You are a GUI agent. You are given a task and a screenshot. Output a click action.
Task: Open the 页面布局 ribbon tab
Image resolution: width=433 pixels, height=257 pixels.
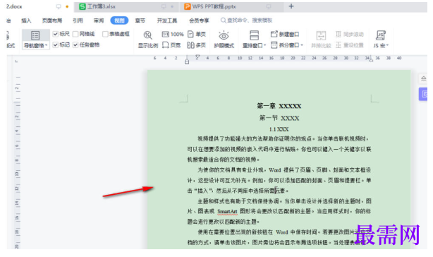[52, 20]
